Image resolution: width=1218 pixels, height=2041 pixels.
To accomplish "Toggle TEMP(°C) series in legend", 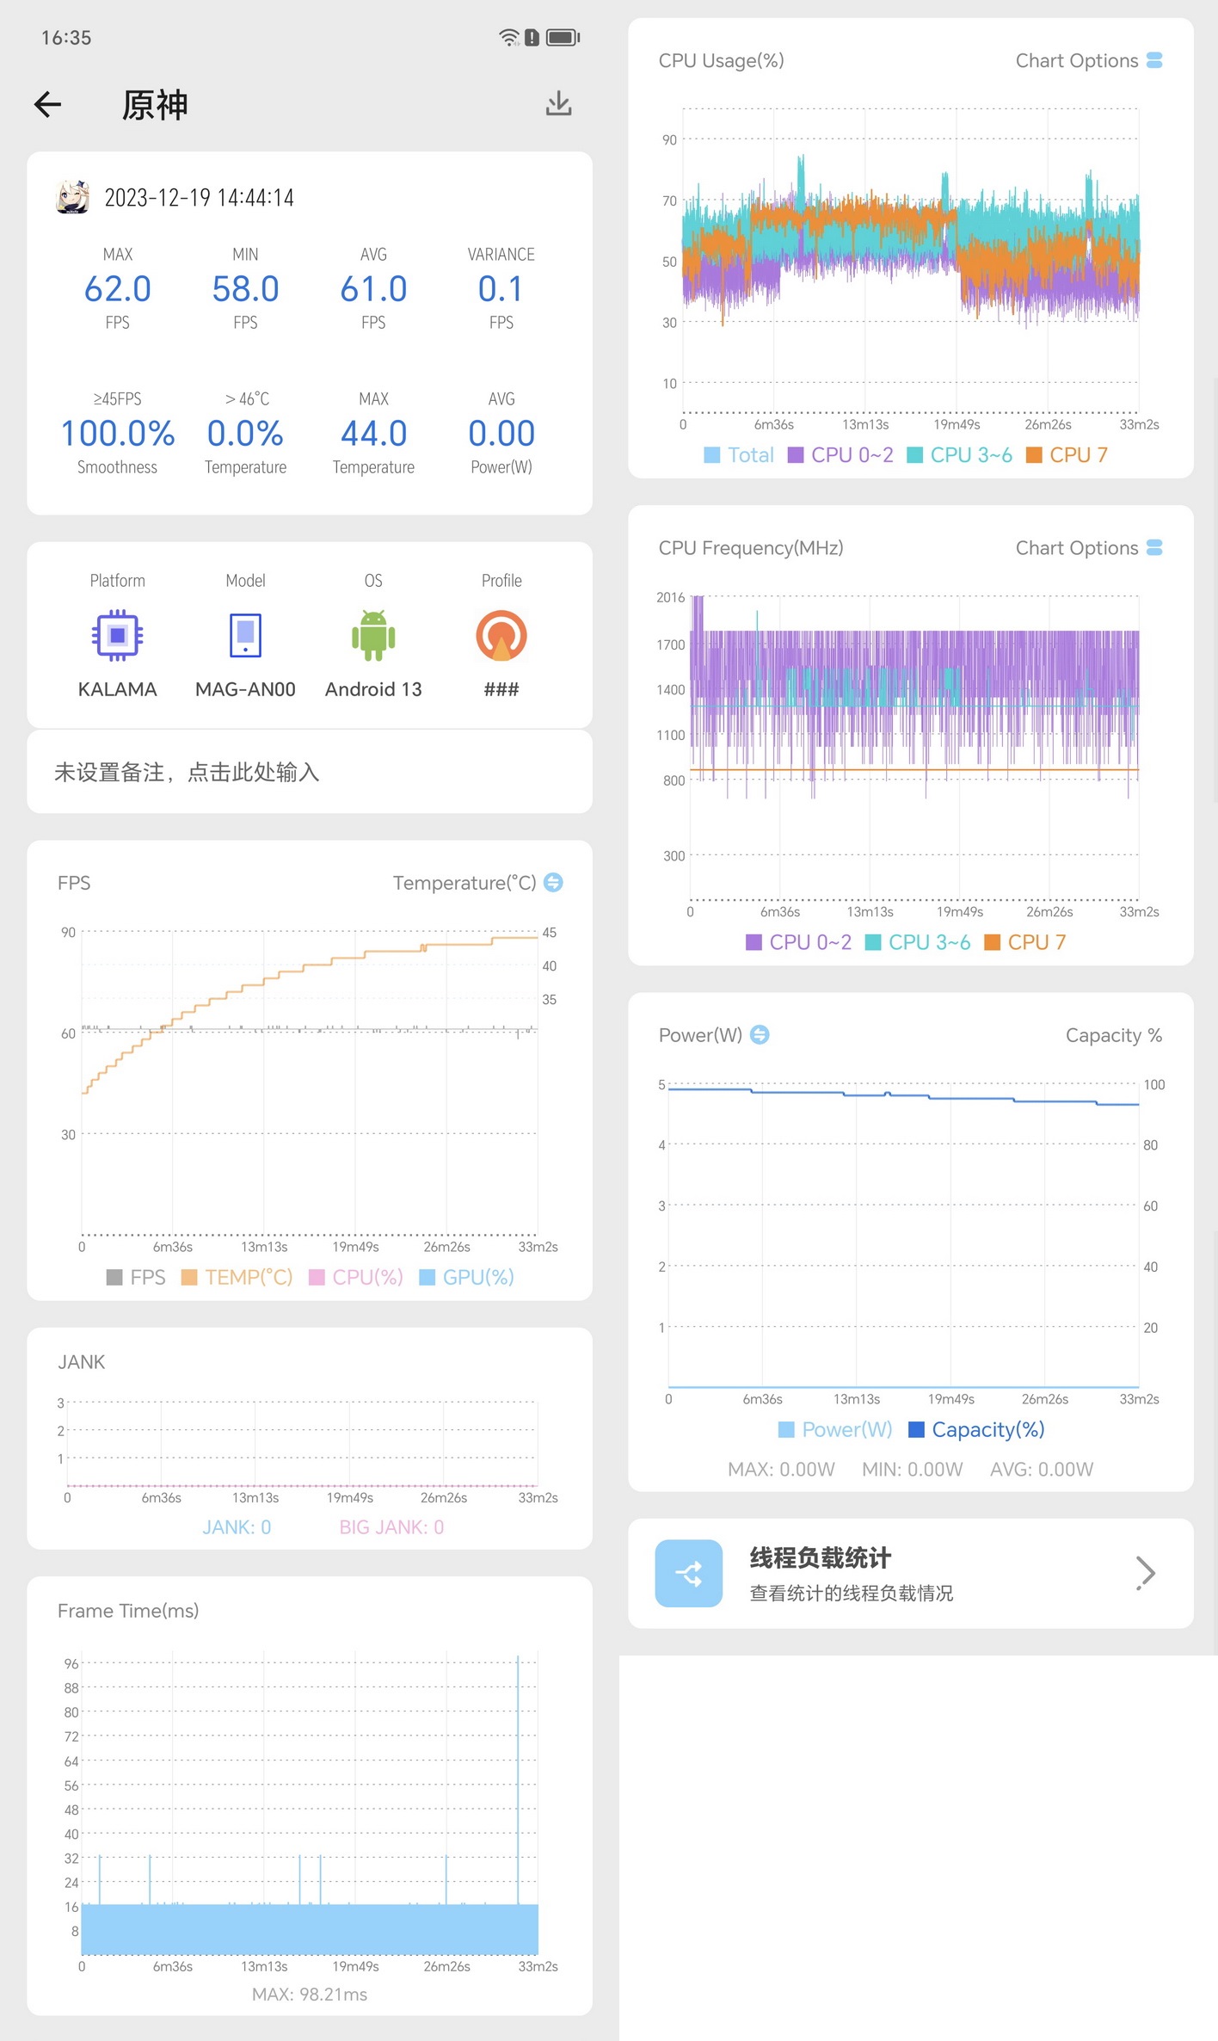I will click(x=237, y=1277).
